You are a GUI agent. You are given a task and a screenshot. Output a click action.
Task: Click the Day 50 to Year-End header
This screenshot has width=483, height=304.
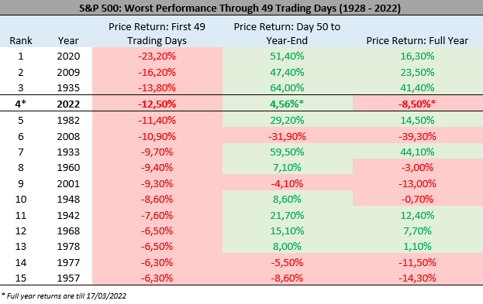[287, 33]
